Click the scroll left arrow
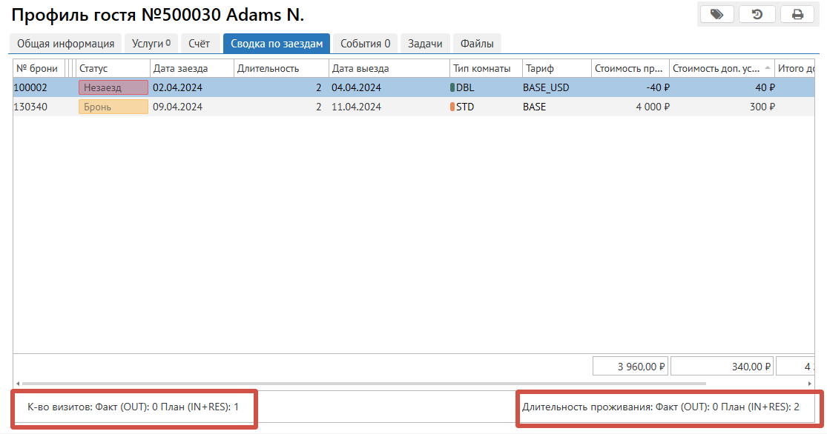This screenshot has width=827, height=434. click(18, 384)
